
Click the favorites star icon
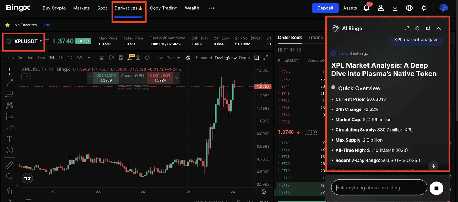pyautogui.click(x=7, y=25)
